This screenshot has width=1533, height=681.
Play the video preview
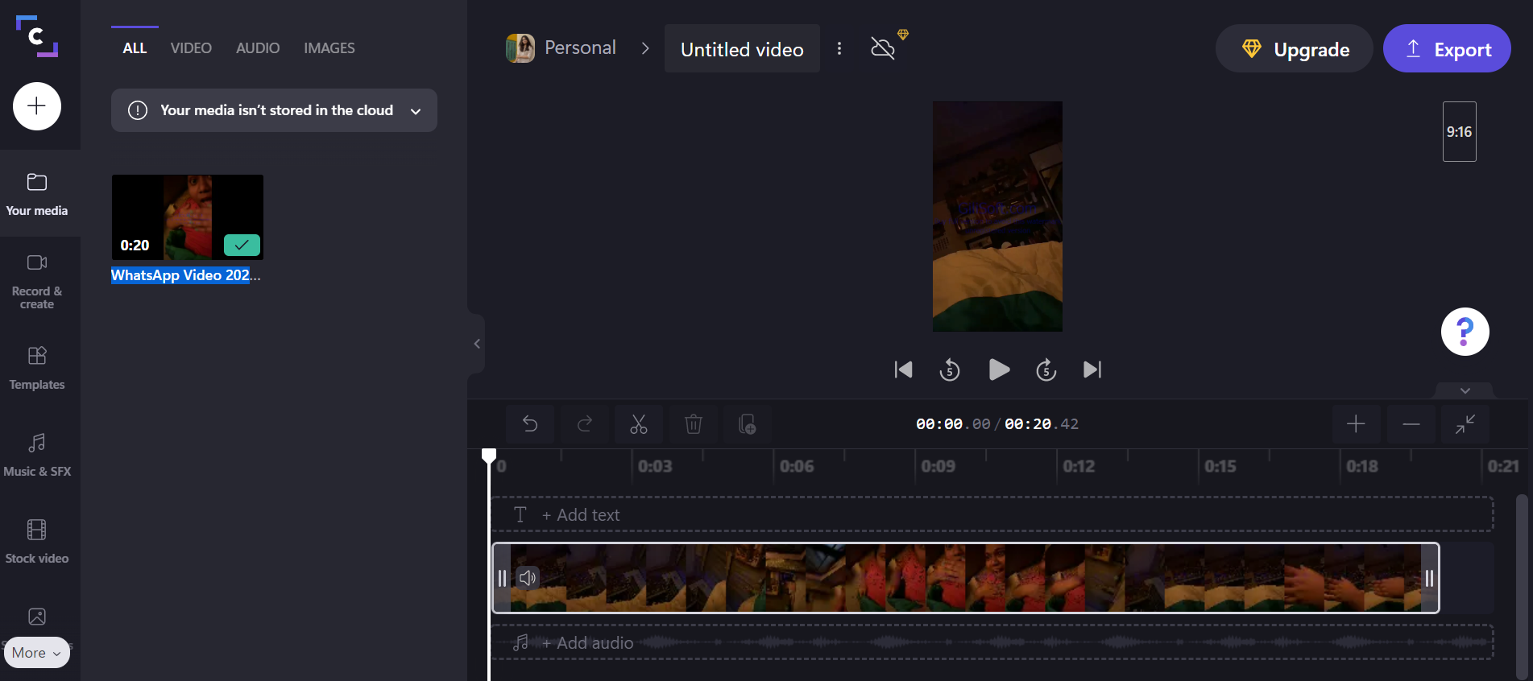click(x=998, y=369)
